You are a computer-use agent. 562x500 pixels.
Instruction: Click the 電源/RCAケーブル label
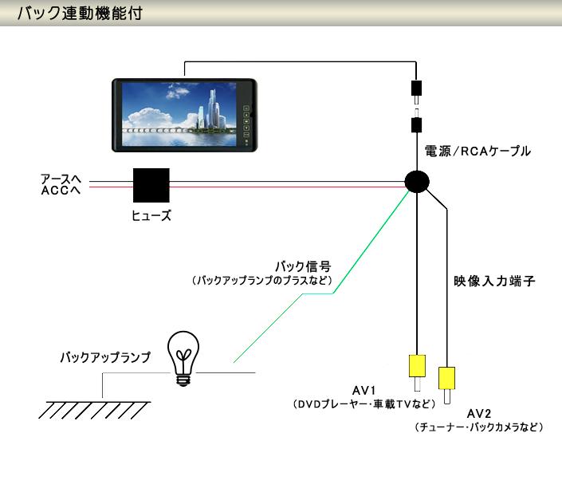click(x=477, y=151)
